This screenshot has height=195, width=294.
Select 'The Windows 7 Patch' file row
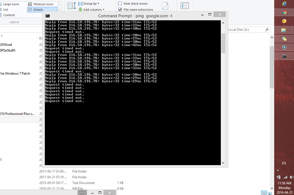[15, 74]
